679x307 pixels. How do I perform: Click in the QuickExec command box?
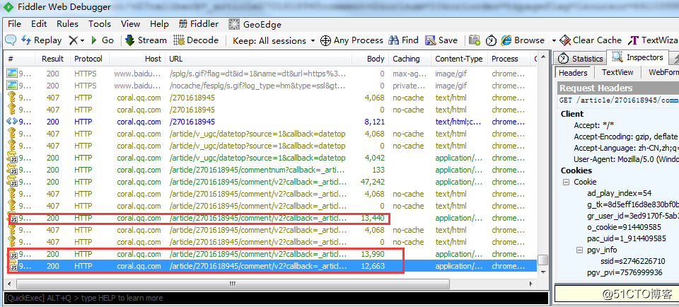coord(275,298)
